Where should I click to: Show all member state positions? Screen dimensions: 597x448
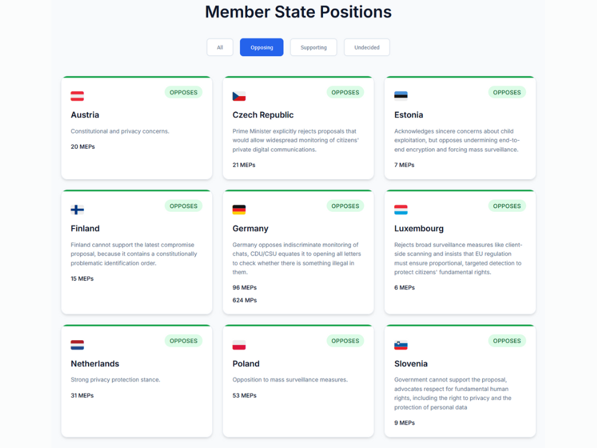[x=220, y=47]
